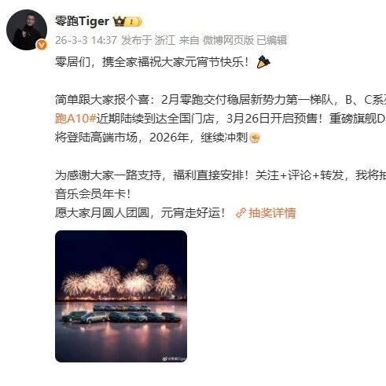
Task: Click the orange V verification badge
Action: pyautogui.click(x=42, y=45)
